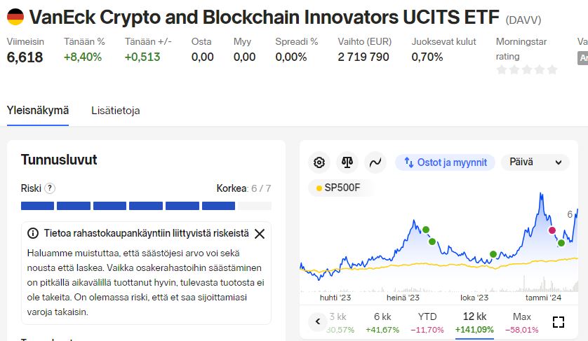This screenshot has width=588, height=341.
Task: Toggle Ostot ja myynnit markers
Action: point(445,162)
